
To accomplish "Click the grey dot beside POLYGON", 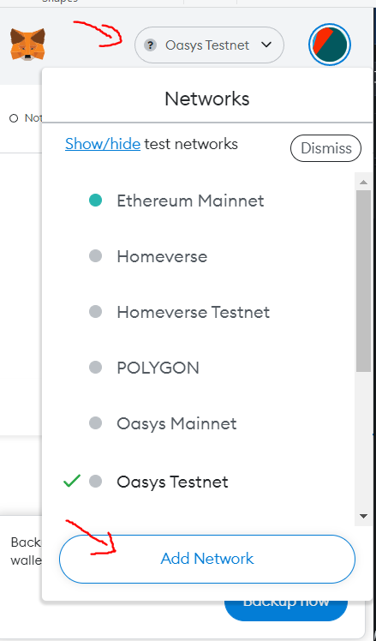I will 95,368.
